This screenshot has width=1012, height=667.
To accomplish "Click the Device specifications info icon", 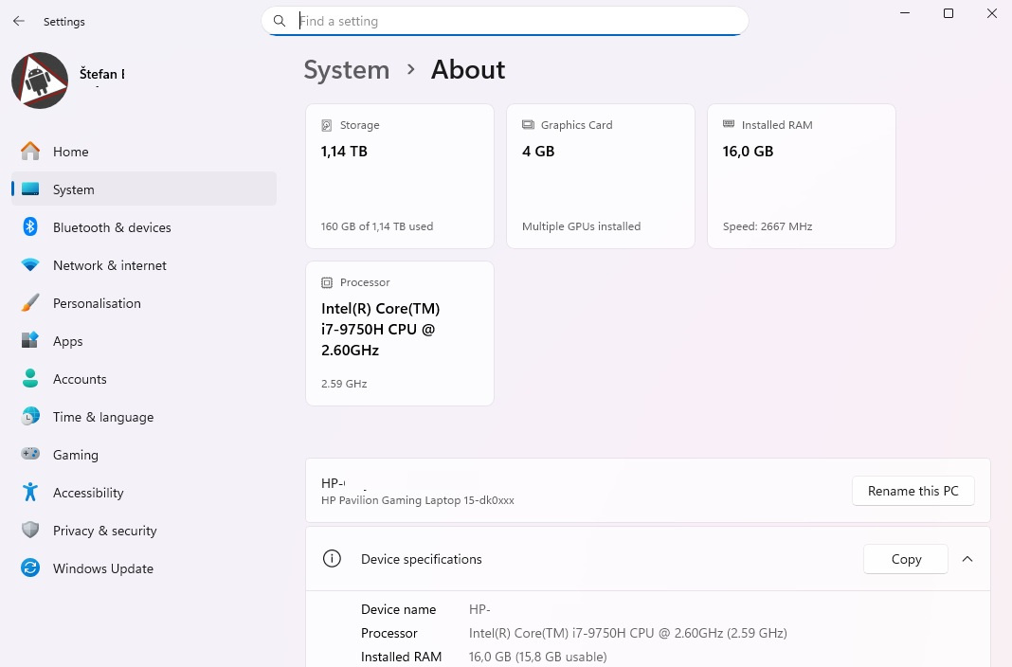I will 332,559.
